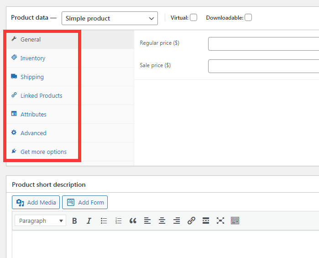319x258 pixels.
Task: Click the Linked Products chain icon
Action: tap(14, 95)
